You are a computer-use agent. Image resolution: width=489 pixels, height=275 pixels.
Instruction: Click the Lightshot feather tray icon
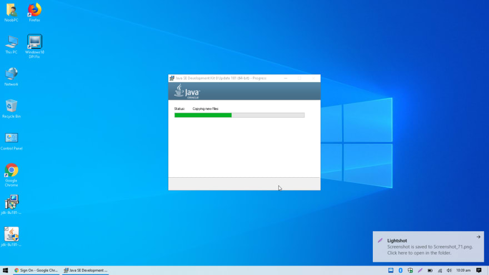tap(420, 271)
